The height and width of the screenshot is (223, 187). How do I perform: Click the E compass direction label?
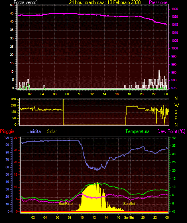pyautogui.click(x=176, y=118)
